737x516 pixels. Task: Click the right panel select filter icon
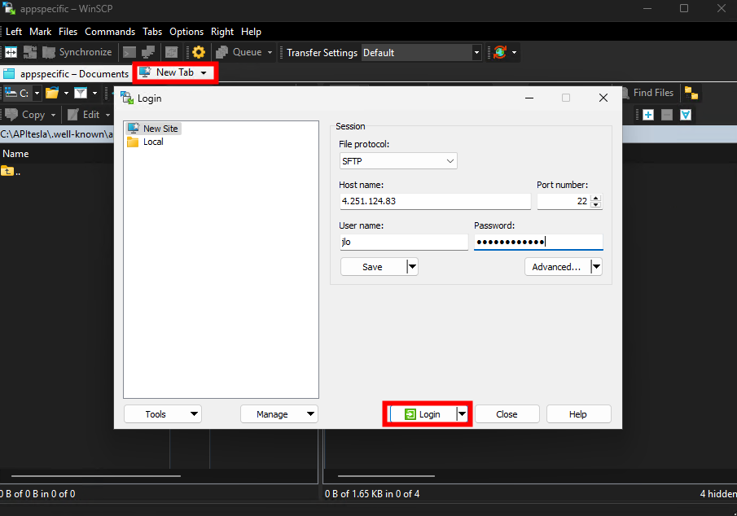686,115
